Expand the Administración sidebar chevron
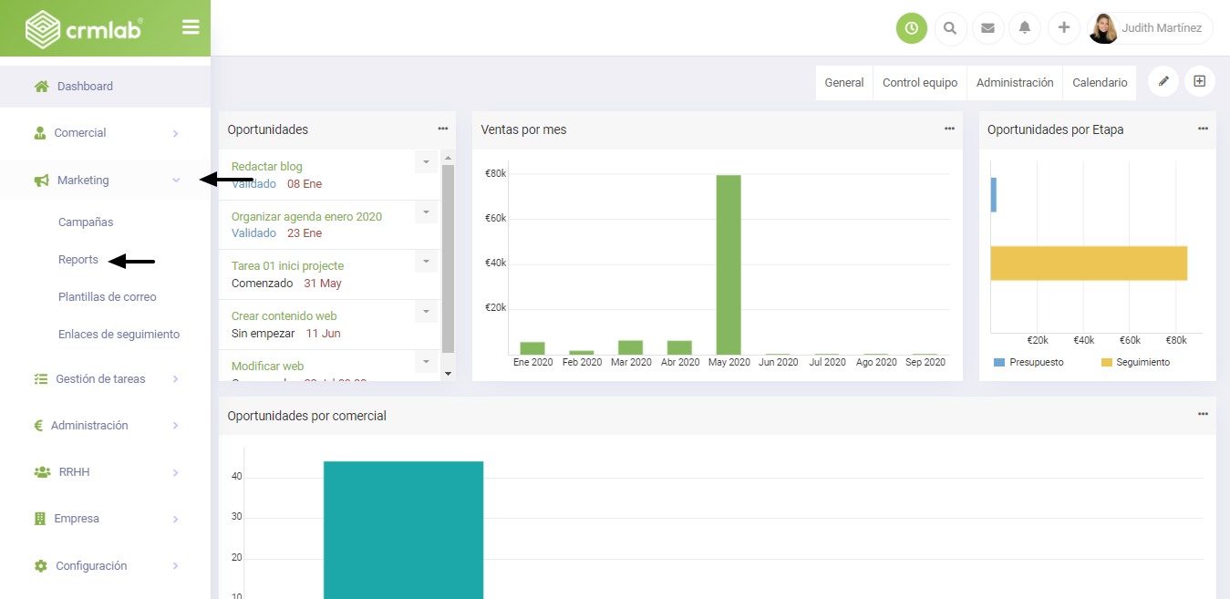The height and width of the screenshot is (599, 1230). [175, 426]
